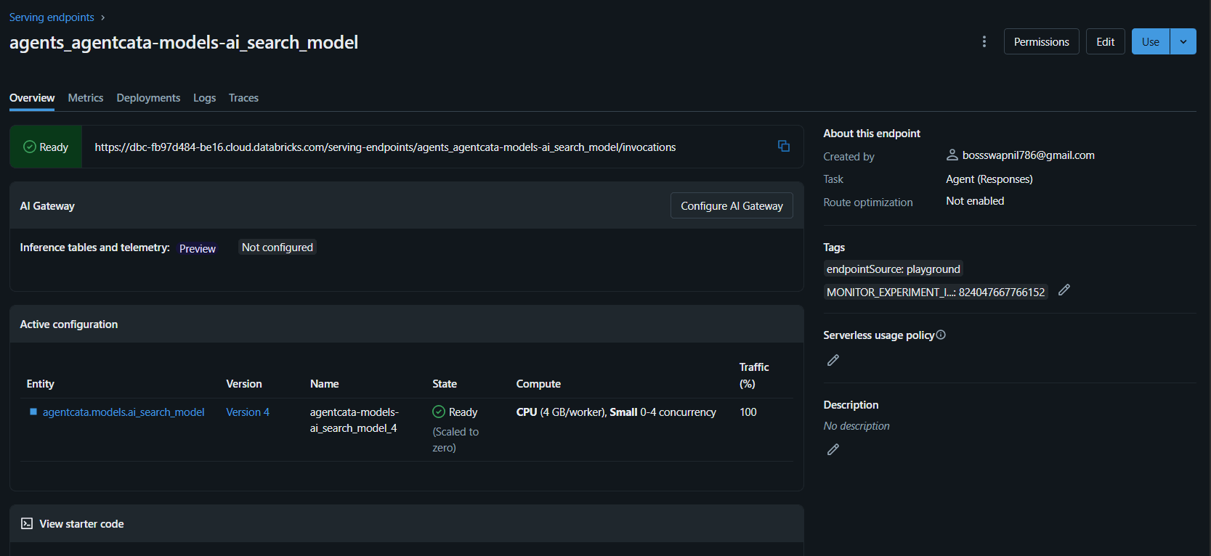Click the Edit endpoint button
Image resolution: width=1211 pixels, height=556 pixels.
[1106, 41]
